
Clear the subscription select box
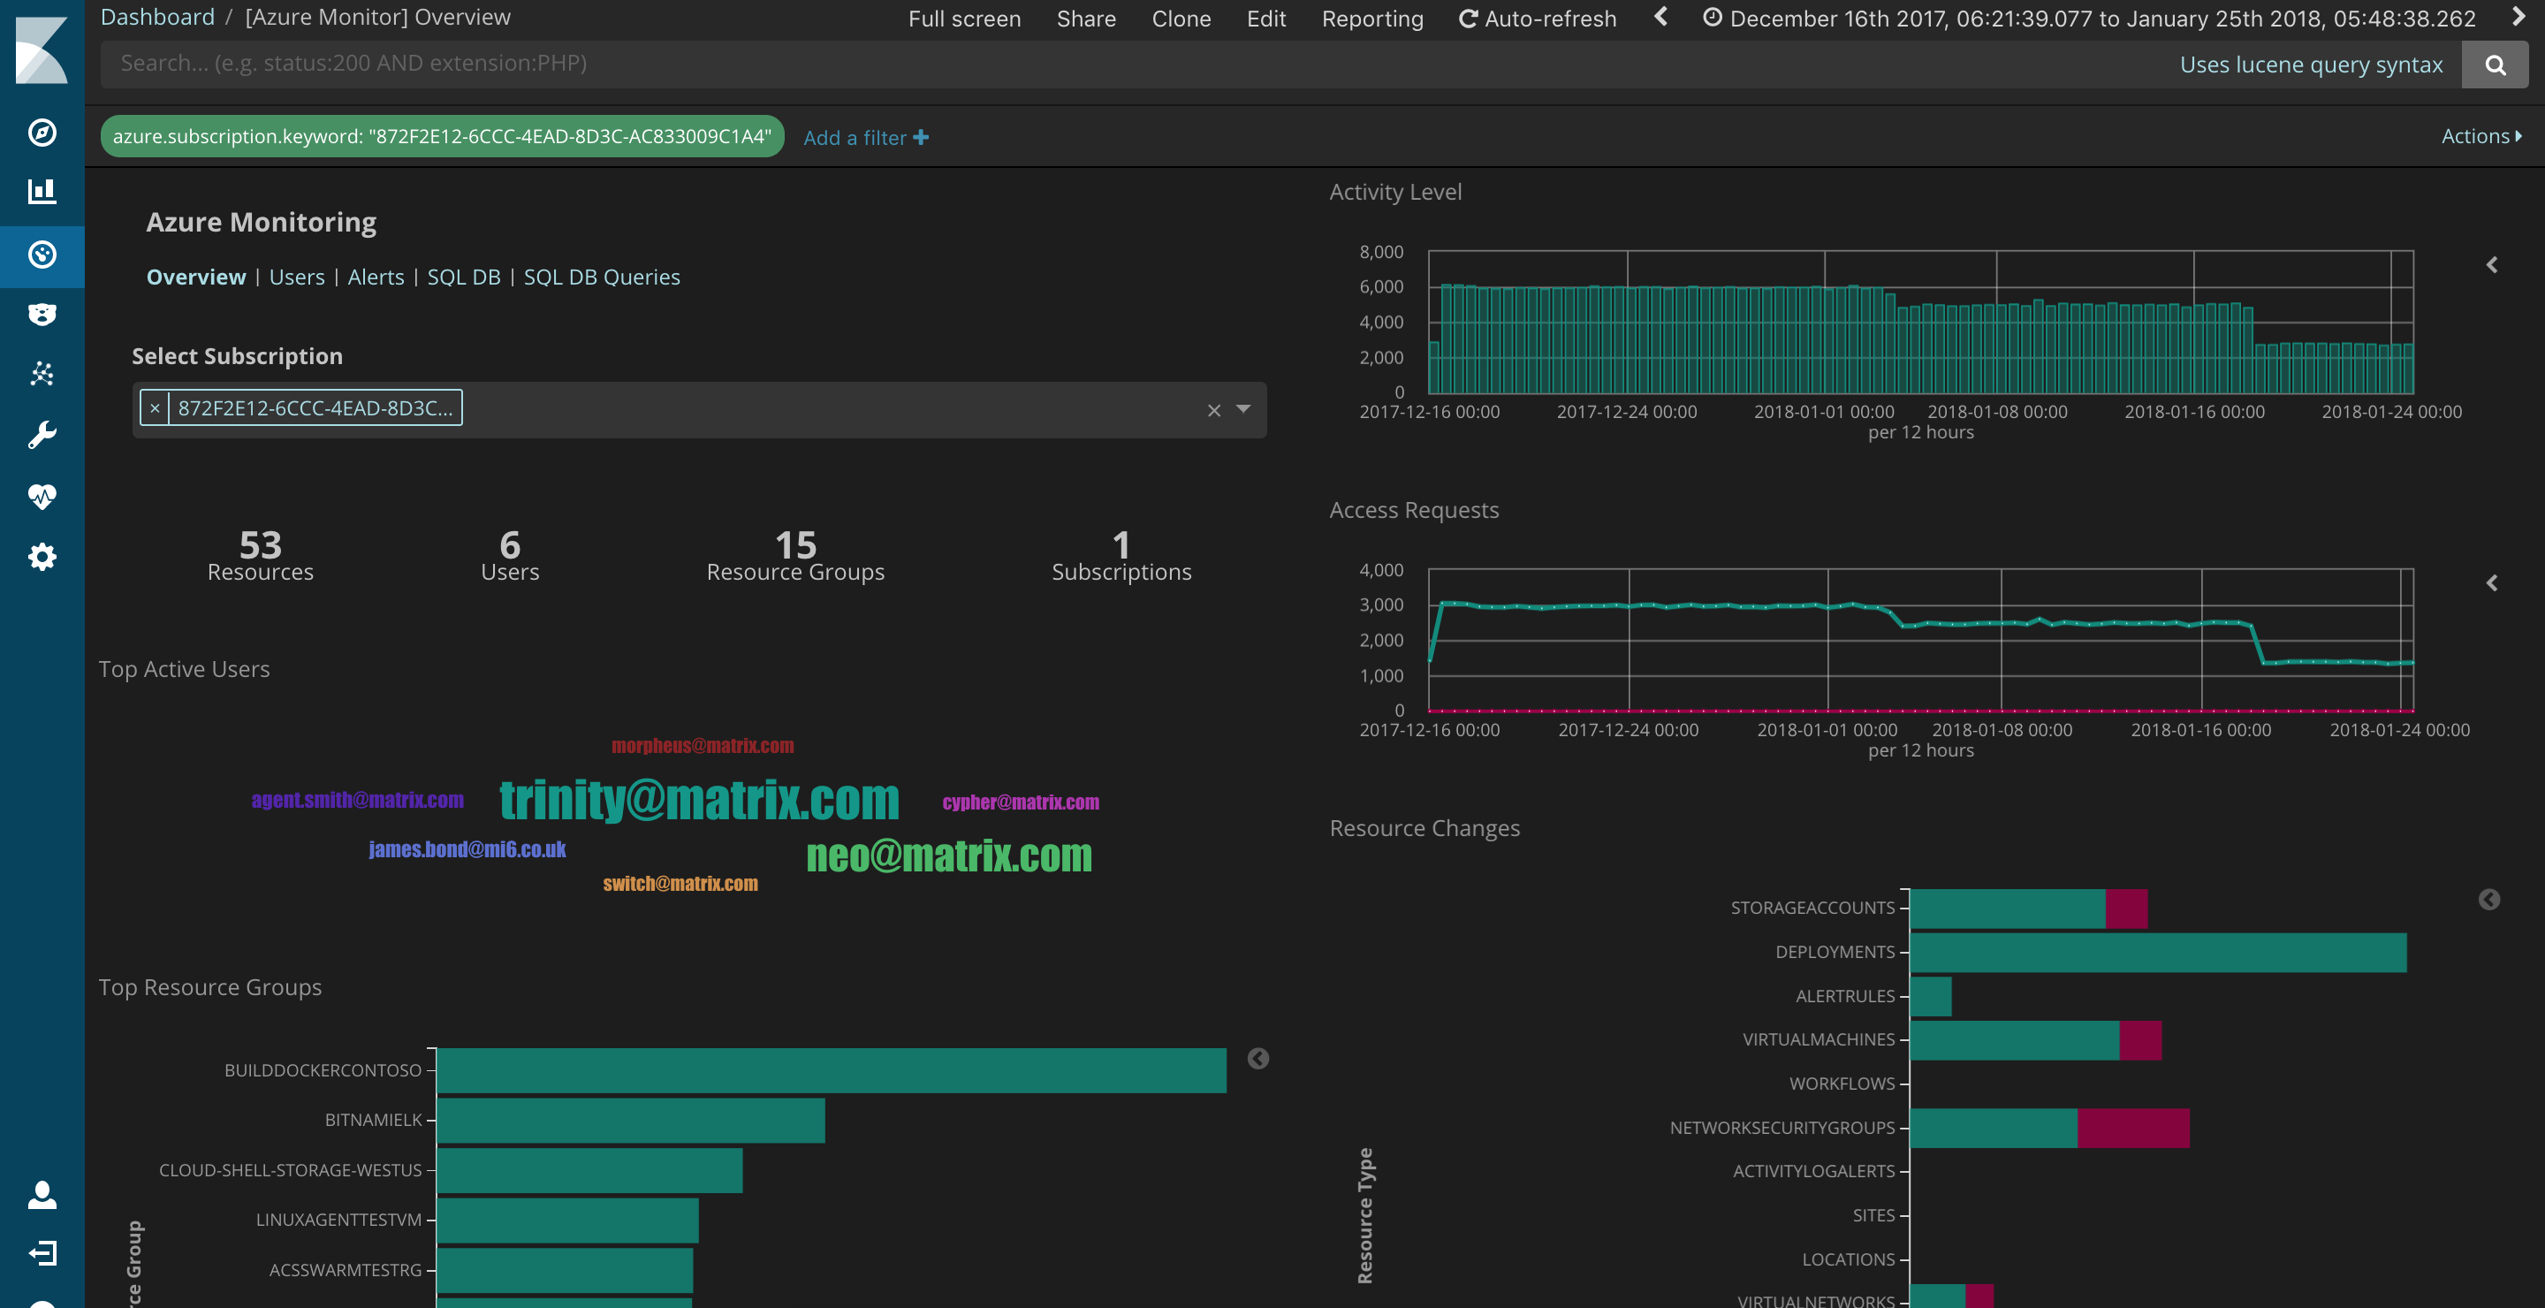[1214, 410]
